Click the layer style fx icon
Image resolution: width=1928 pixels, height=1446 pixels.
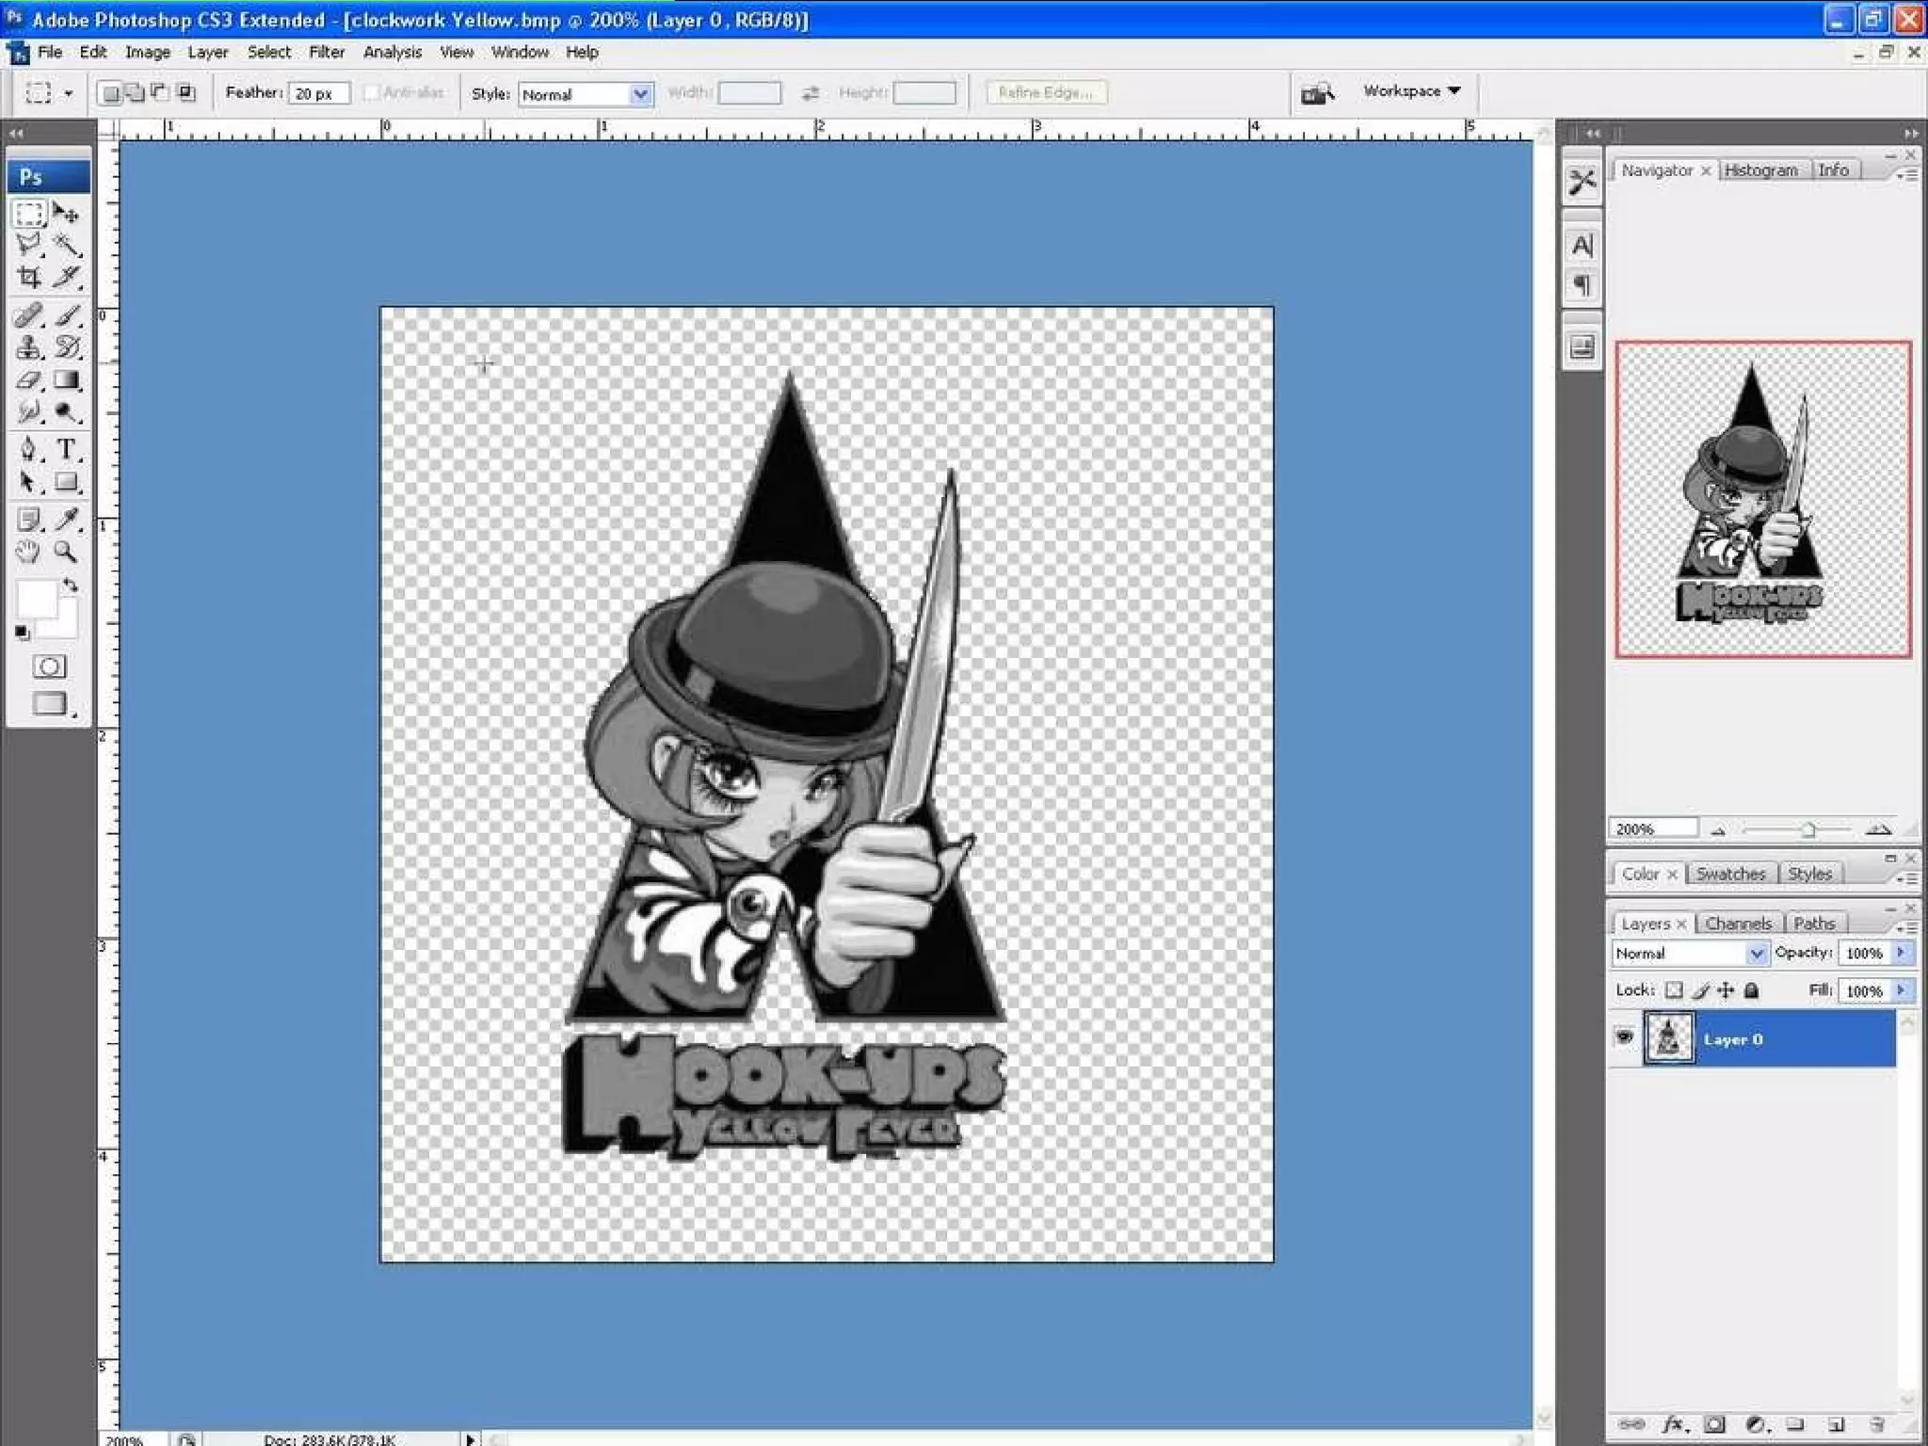coord(1672,1424)
